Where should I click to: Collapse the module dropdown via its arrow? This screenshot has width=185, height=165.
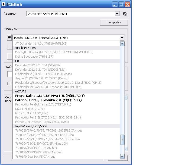[122, 38]
